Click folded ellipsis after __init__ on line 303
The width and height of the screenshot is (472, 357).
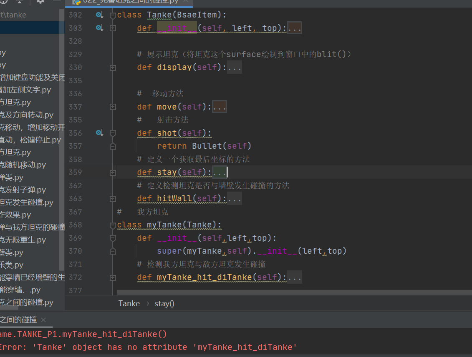294,28
